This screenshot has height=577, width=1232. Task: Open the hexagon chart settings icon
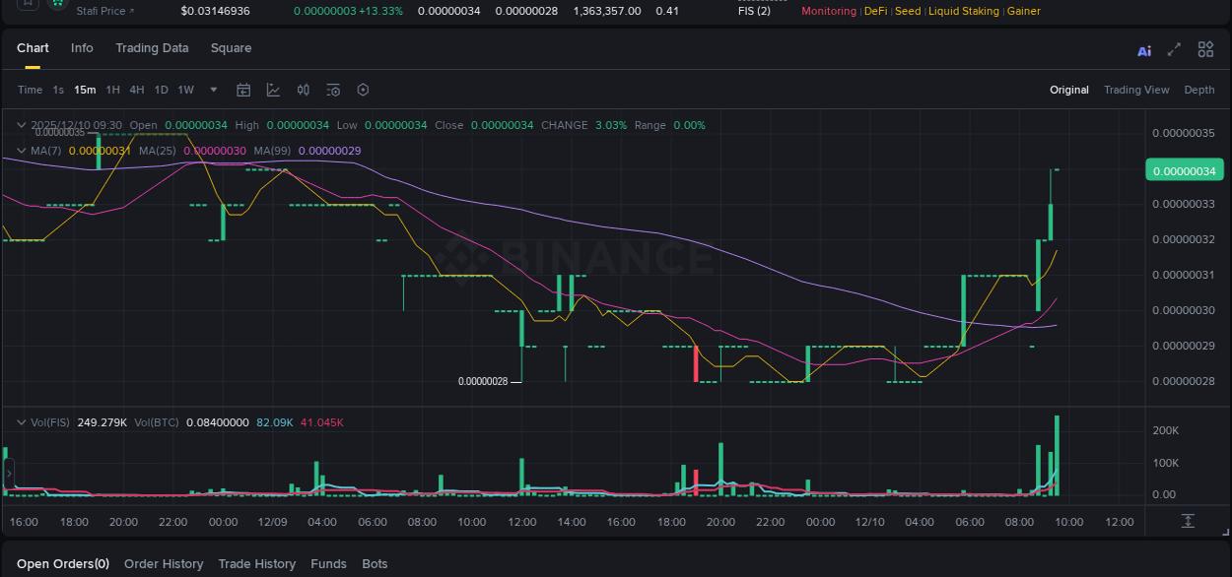363,90
